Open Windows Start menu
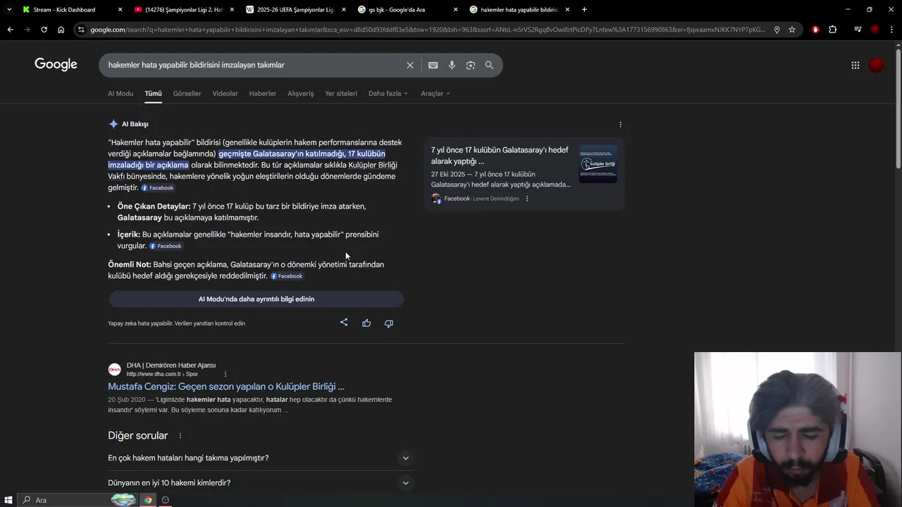Viewport: 902px width, 507px height. click(x=8, y=500)
